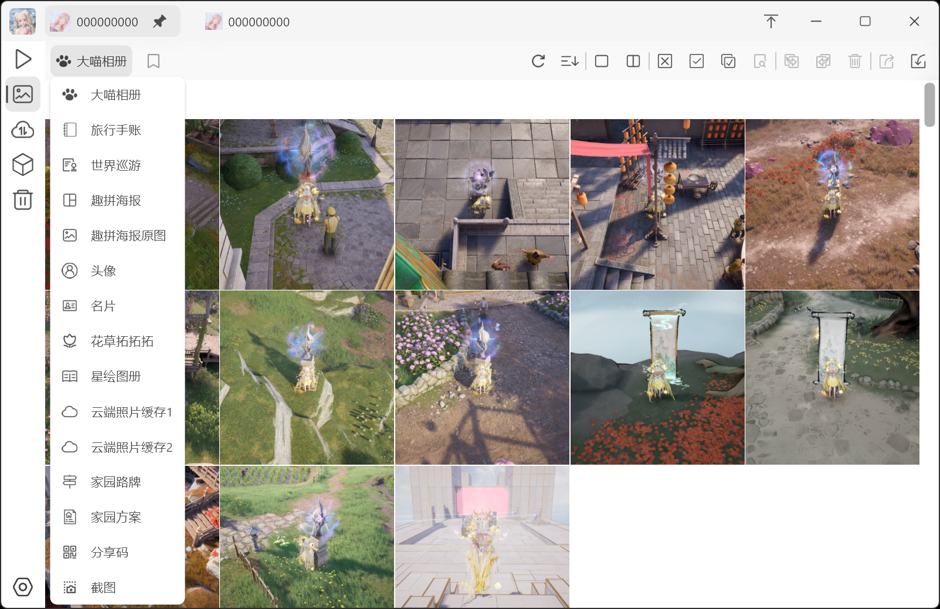Open the 名片 category
This screenshot has height=609, width=940.
tap(117, 306)
